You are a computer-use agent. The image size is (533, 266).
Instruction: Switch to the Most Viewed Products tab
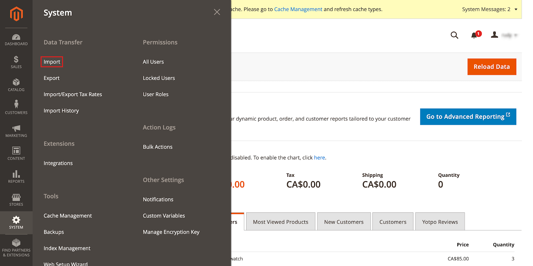coord(280,222)
